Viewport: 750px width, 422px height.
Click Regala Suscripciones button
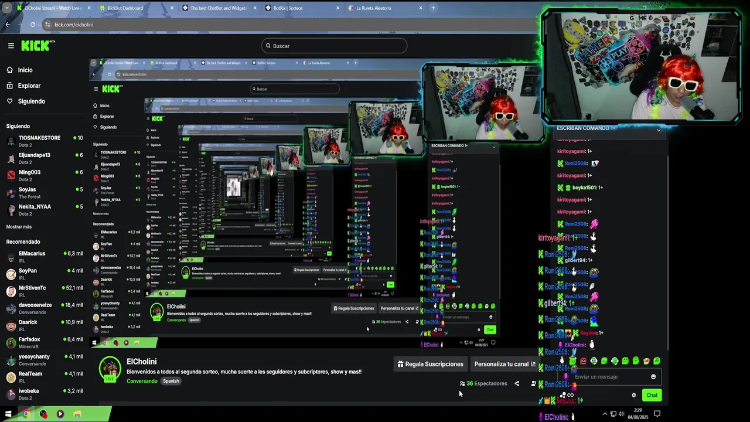click(430, 364)
